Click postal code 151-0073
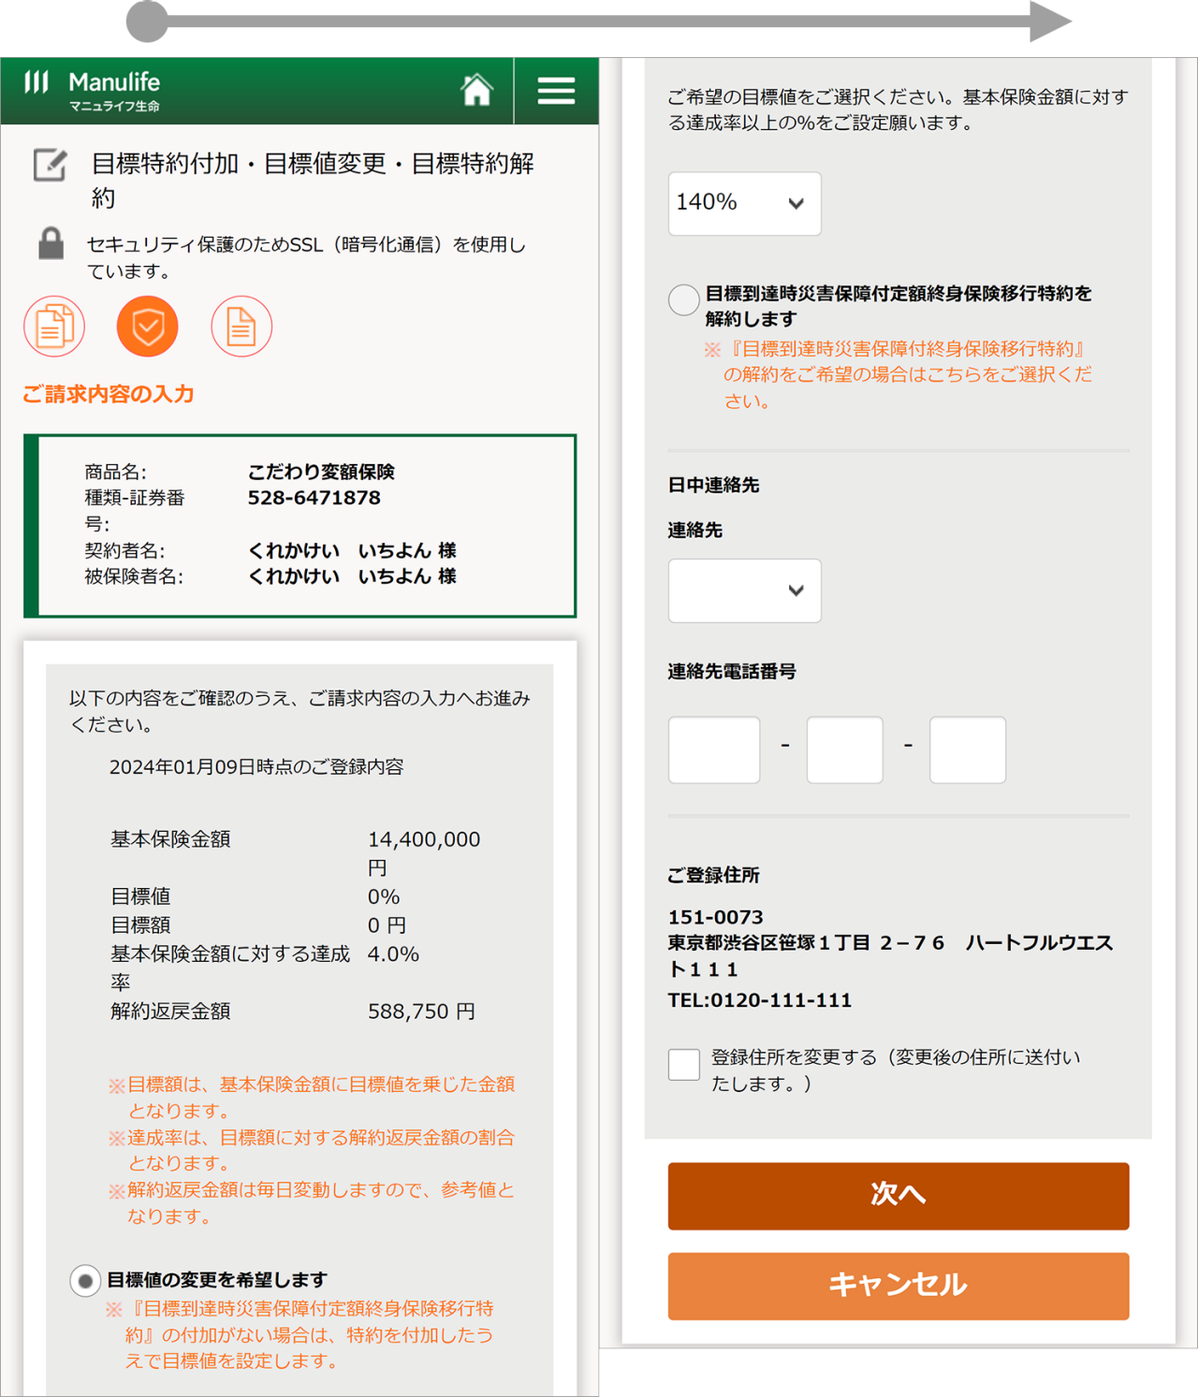This screenshot has width=1198, height=1397. 716,917
